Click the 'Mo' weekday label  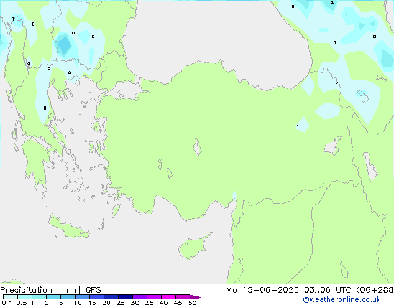coord(231,290)
